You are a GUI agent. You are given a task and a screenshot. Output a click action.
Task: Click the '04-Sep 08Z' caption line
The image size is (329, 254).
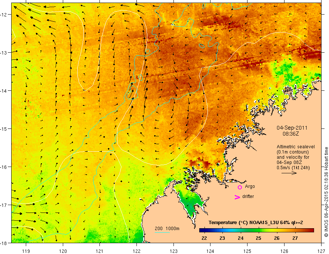(288, 162)
